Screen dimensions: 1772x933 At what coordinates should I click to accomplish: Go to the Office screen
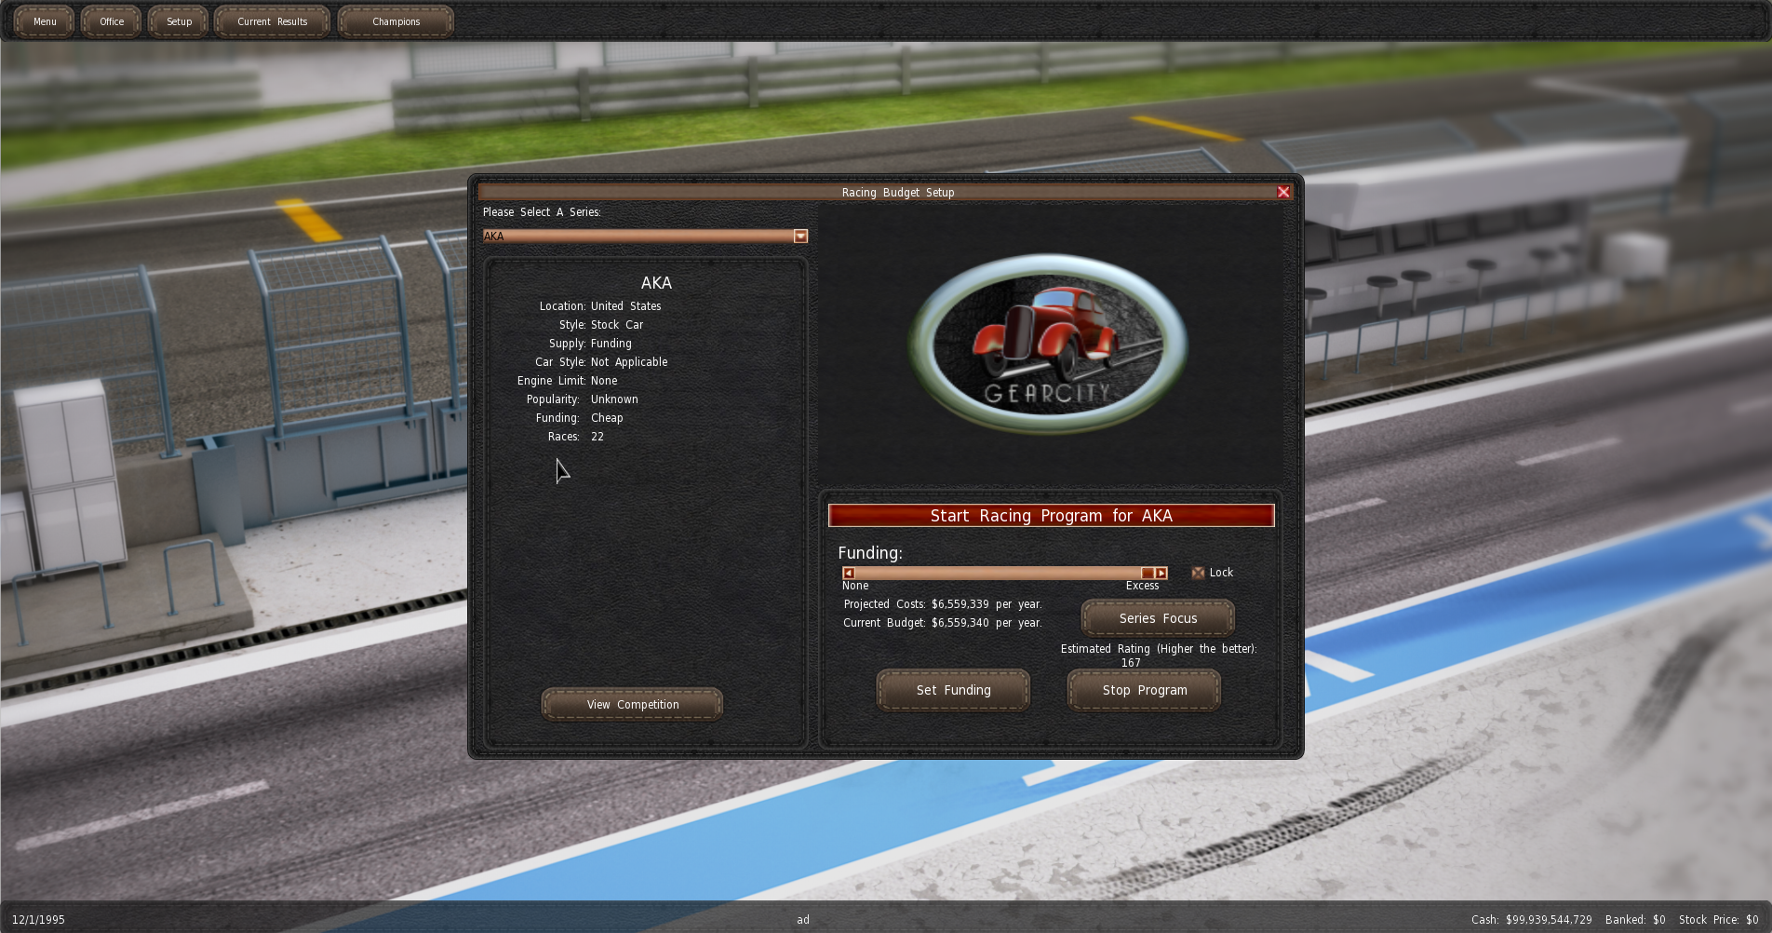(112, 21)
